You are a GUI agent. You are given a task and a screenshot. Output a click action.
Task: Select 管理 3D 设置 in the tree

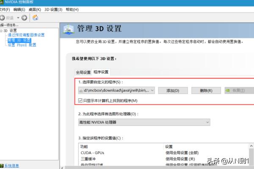[19, 40]
